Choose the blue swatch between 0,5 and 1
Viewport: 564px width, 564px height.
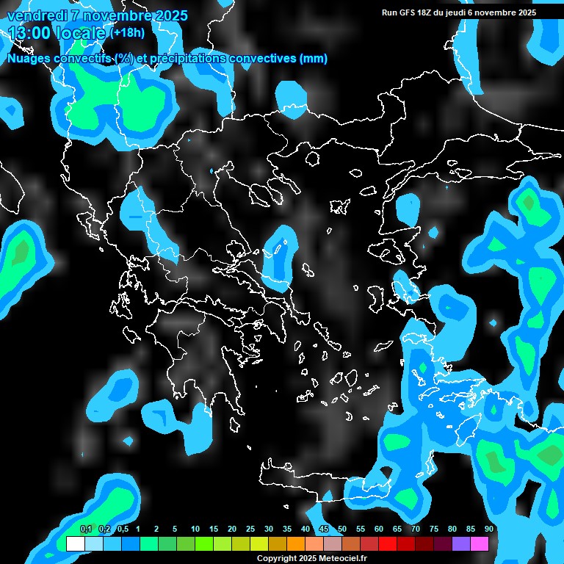tap(131, 543)
